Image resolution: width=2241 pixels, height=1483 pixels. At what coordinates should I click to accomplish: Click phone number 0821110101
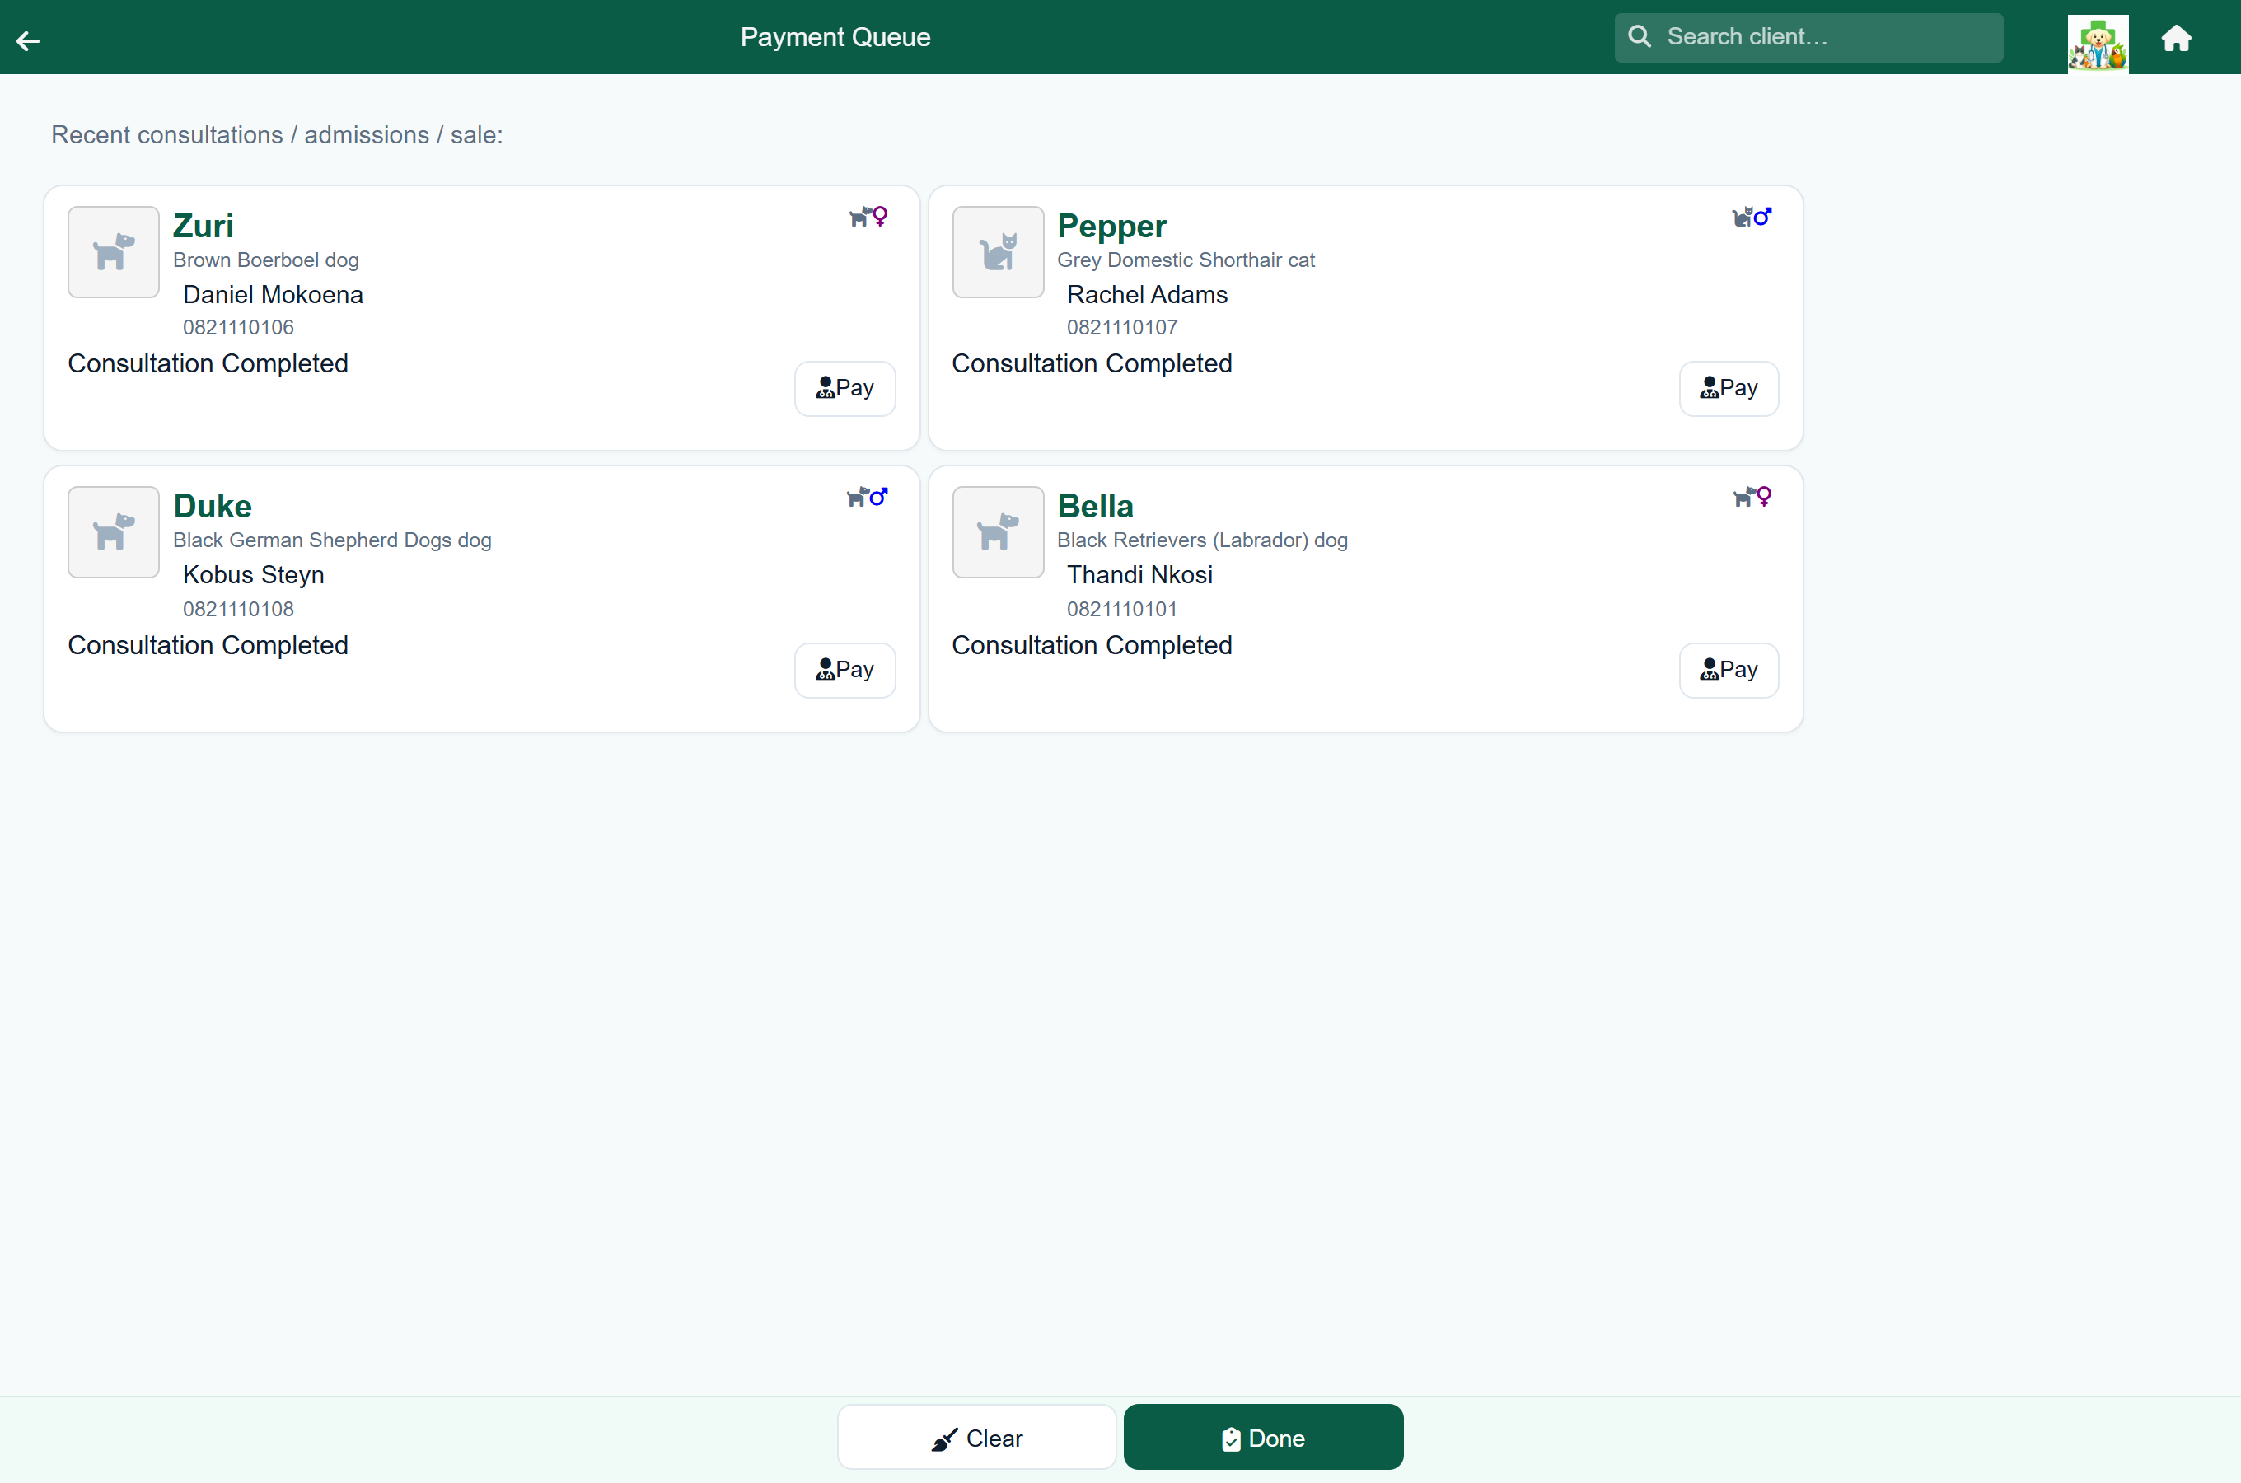(x=1122, y=610)
